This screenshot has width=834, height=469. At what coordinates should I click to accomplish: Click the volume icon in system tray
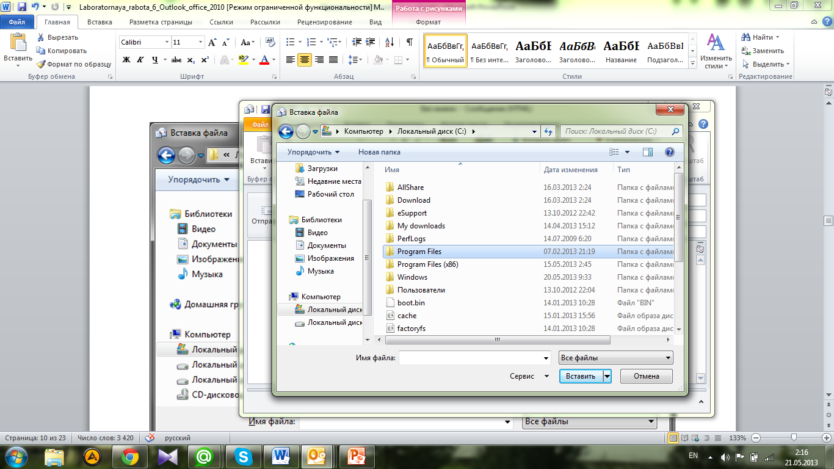[725, 456]
